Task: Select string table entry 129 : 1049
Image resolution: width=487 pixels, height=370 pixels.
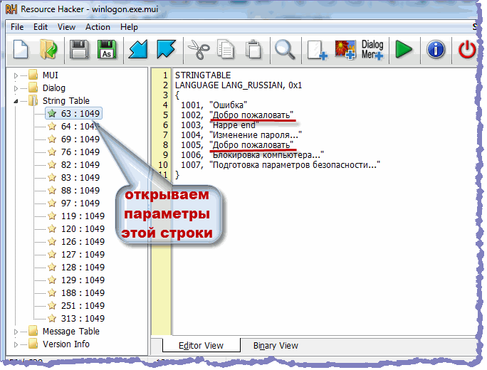Action: tap(83, 280)
